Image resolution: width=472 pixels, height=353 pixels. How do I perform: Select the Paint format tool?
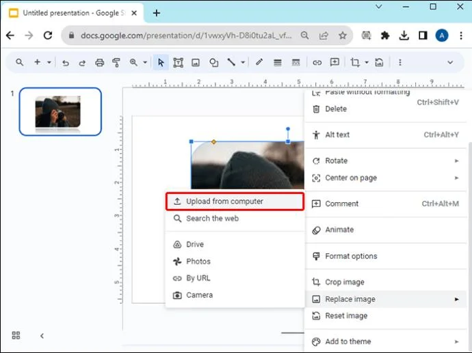coord(117,63)
